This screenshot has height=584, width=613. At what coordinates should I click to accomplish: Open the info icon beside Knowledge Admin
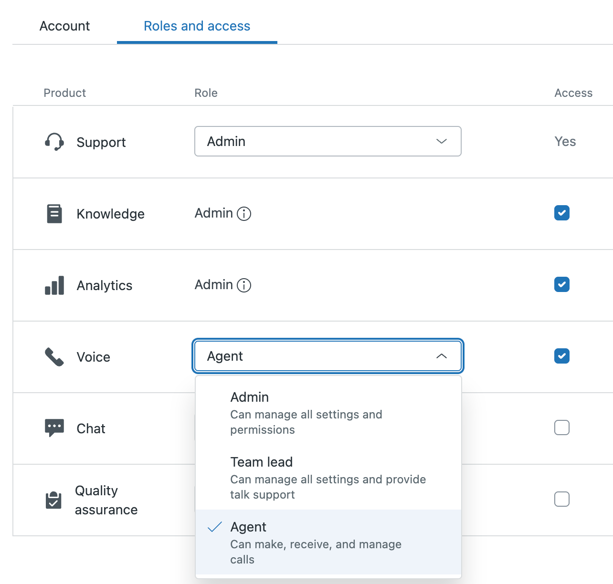[244, 214]
